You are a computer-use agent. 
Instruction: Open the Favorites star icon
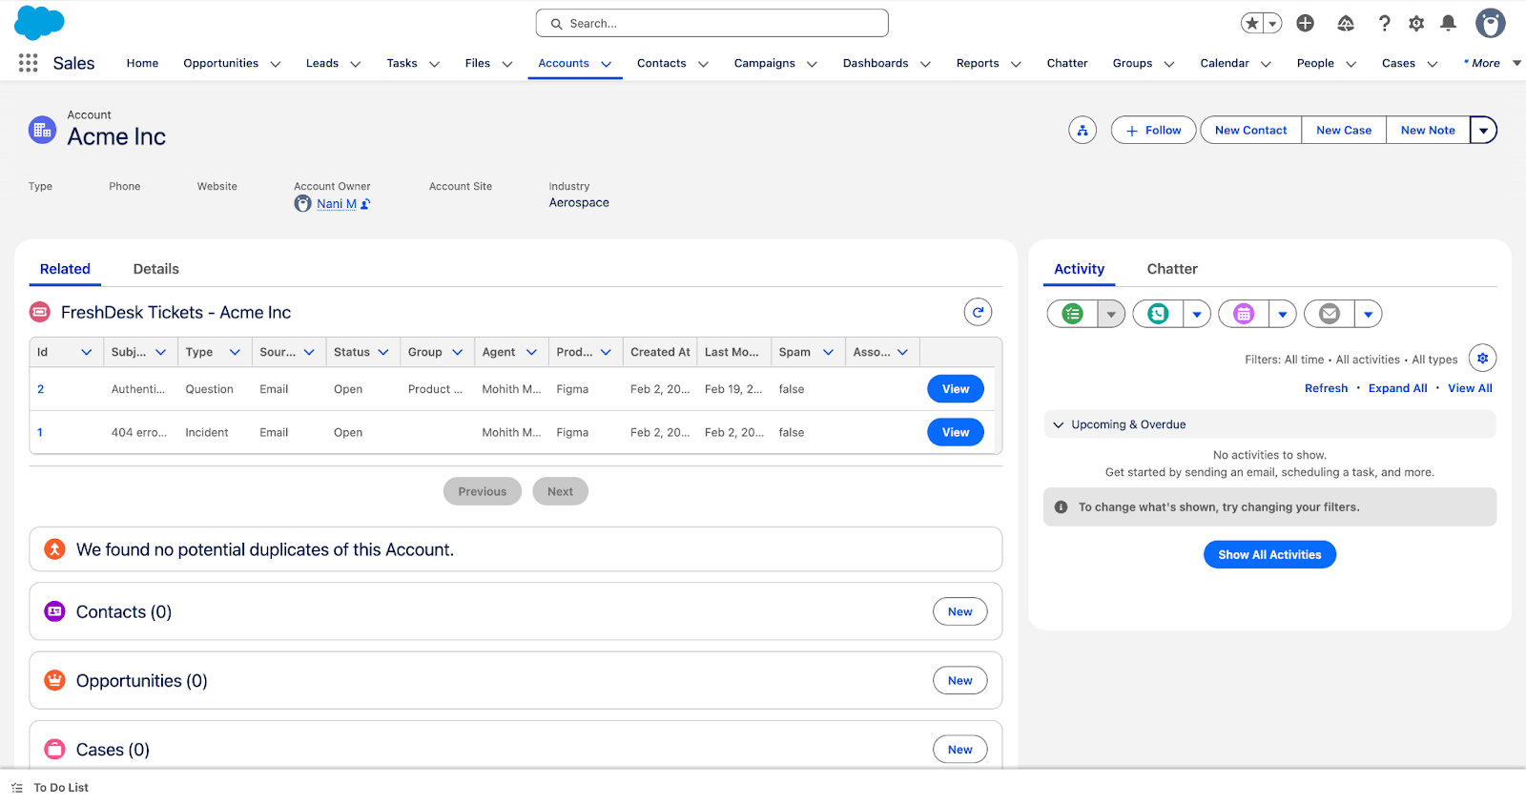point(1252,23)
